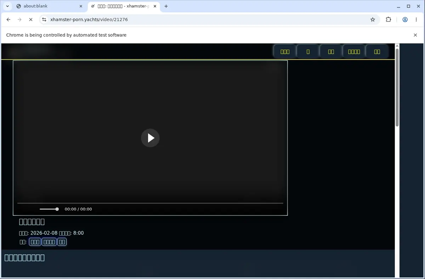Close the xhamster video tab
This screenshot has width=425, height=279.
[155, 6]
